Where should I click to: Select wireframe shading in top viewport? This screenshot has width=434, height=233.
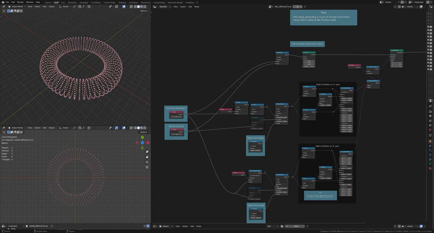[135, 6]
